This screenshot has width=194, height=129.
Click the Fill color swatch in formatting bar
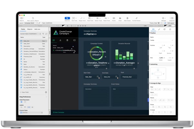pyautogui.click(x=173, y=26)
